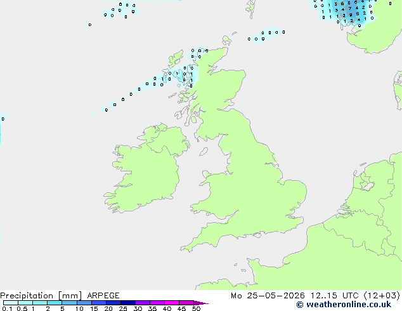This screenshot has height=311, width=402.
Task: Pick the 30–35 mm purple legend segment
Action: coord(143,303)
